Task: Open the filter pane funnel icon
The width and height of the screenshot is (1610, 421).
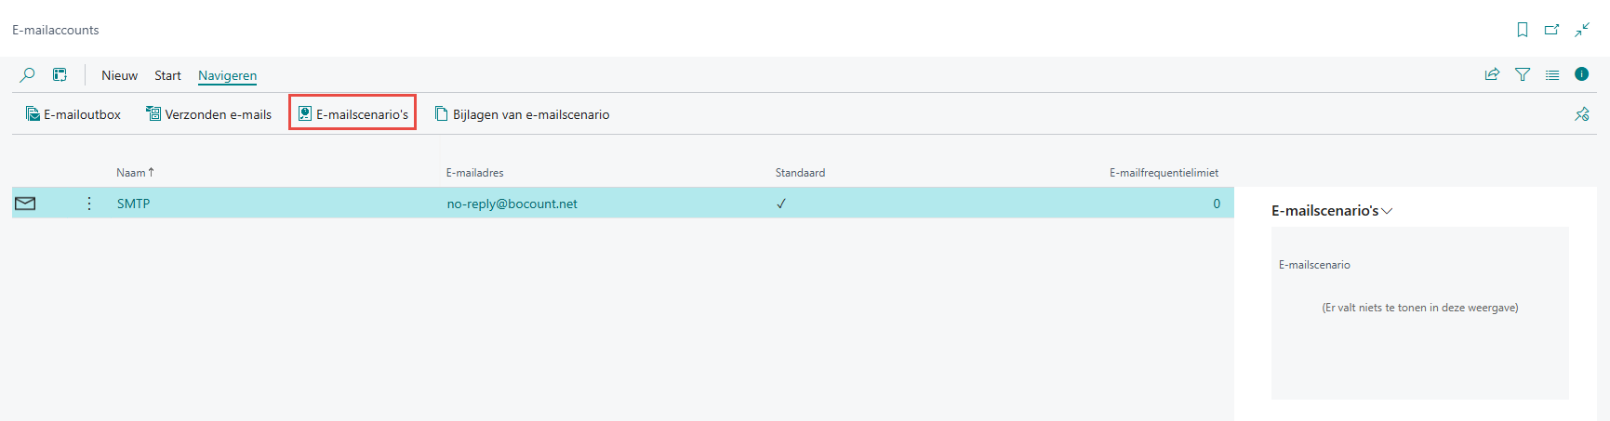Action: click(1523, 74)
